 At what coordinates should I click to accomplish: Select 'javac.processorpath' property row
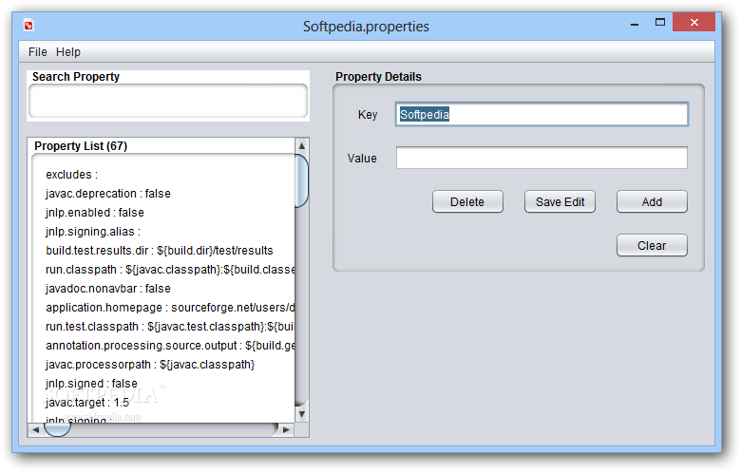pos(150,365)
